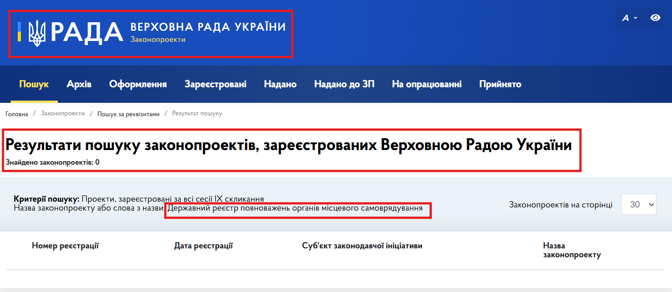Viewport: 672px width, 292px height.
Task: Select the Зареєстровані navigation item
Action: [215, 84]
